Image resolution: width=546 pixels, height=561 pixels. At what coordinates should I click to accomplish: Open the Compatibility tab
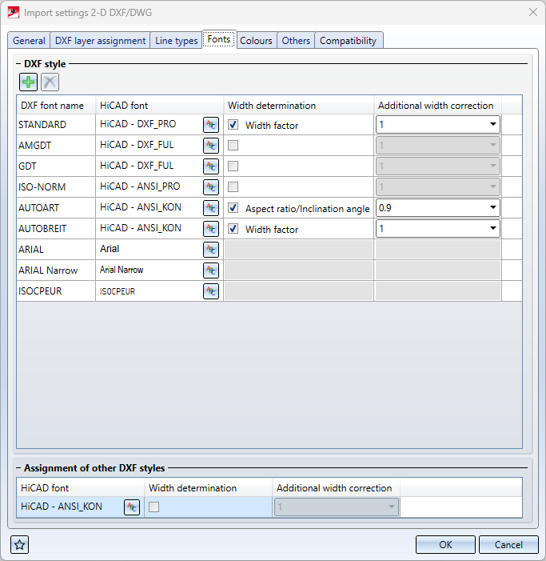point(348,41)
